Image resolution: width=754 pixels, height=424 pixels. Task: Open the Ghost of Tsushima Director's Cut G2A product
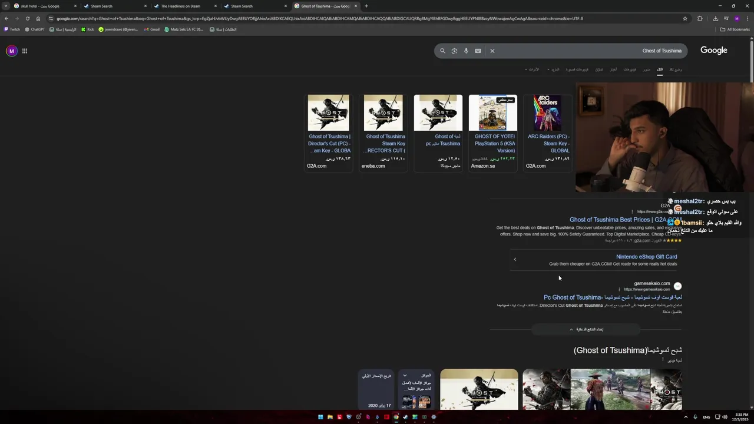pyautogui.click(x=328, y=132)
